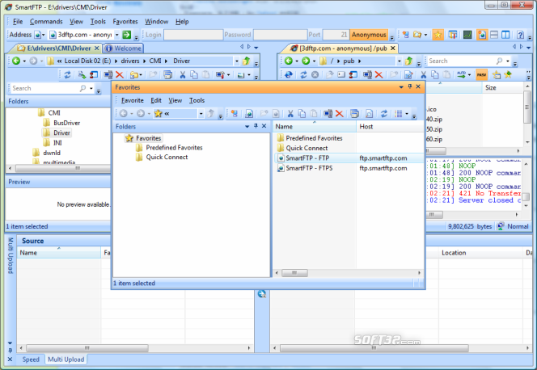Toggle the Anonymous login button

click(369, 35)
